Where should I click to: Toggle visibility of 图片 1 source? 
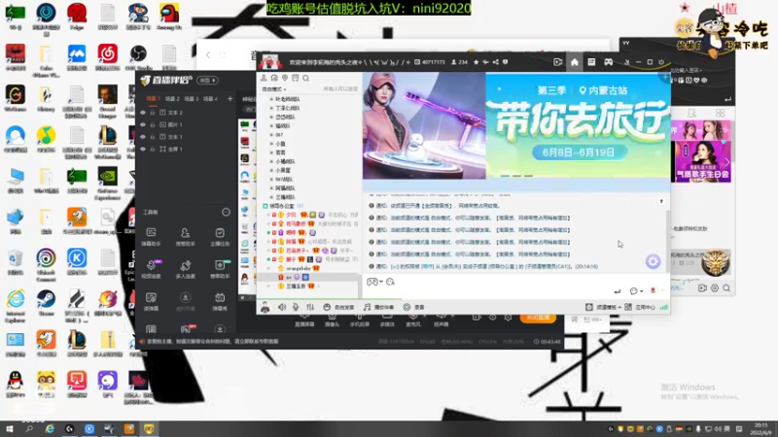(143, 125)
